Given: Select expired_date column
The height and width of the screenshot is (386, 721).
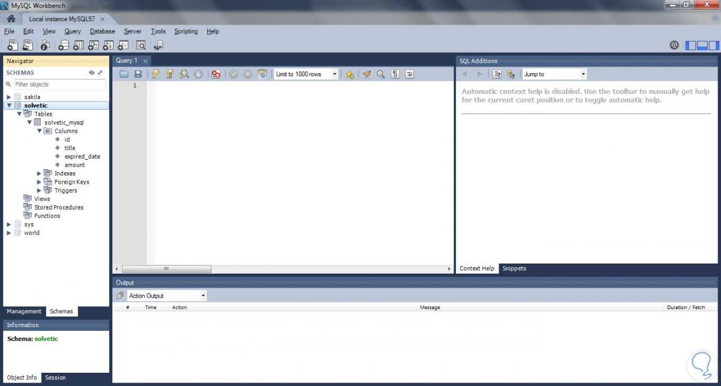Looking at the screenshot, I should [82, 156].
